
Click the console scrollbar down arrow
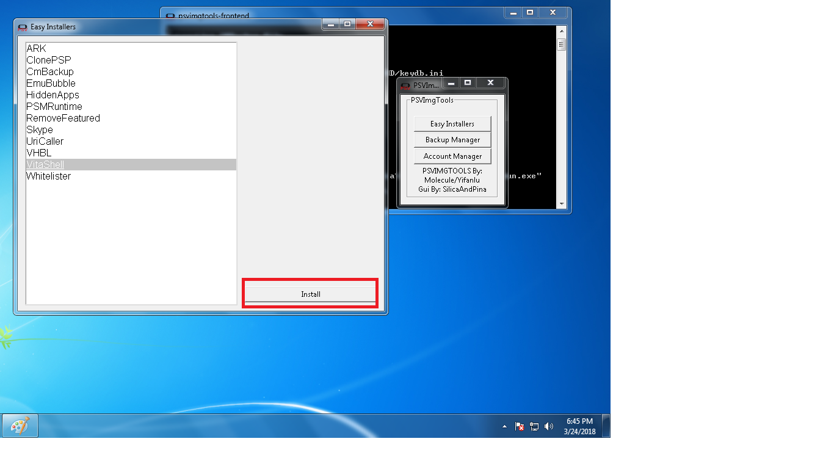click(x=561, y=204)
